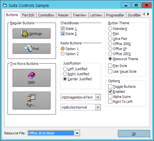Click the Office 2010 Black field
The image size is (154, 141).
click(x=51, y=133)
